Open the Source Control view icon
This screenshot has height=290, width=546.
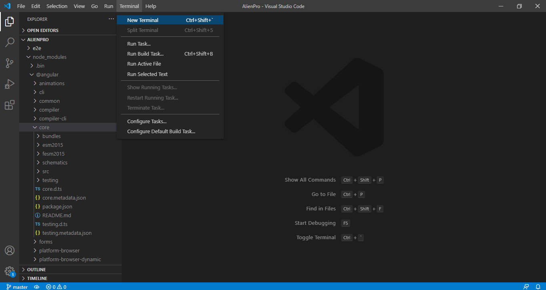tap(10, 63)
